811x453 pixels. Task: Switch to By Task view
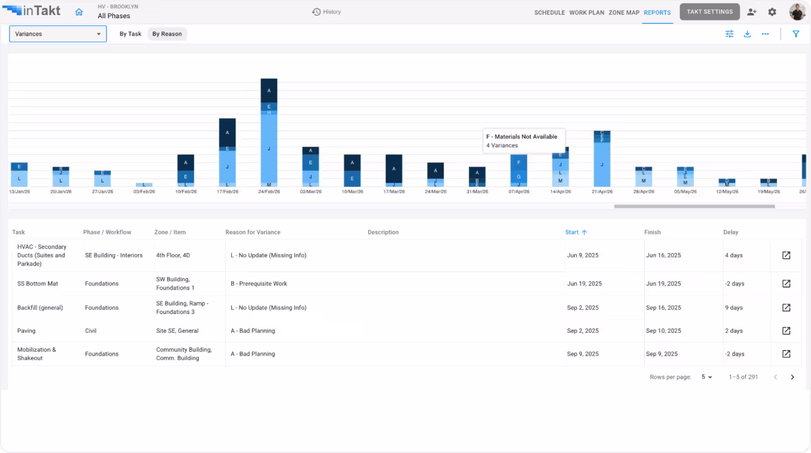tap(130, 34)
